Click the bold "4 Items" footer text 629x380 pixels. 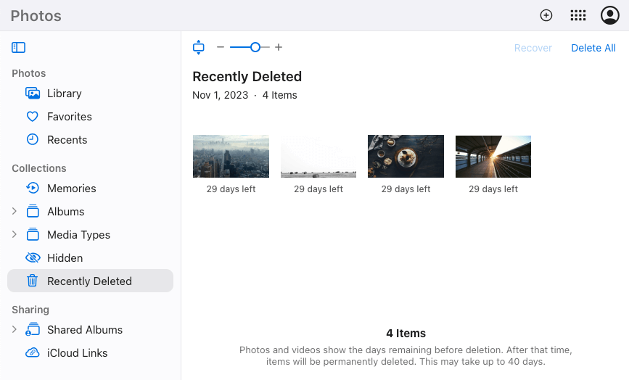coord(406,334)
